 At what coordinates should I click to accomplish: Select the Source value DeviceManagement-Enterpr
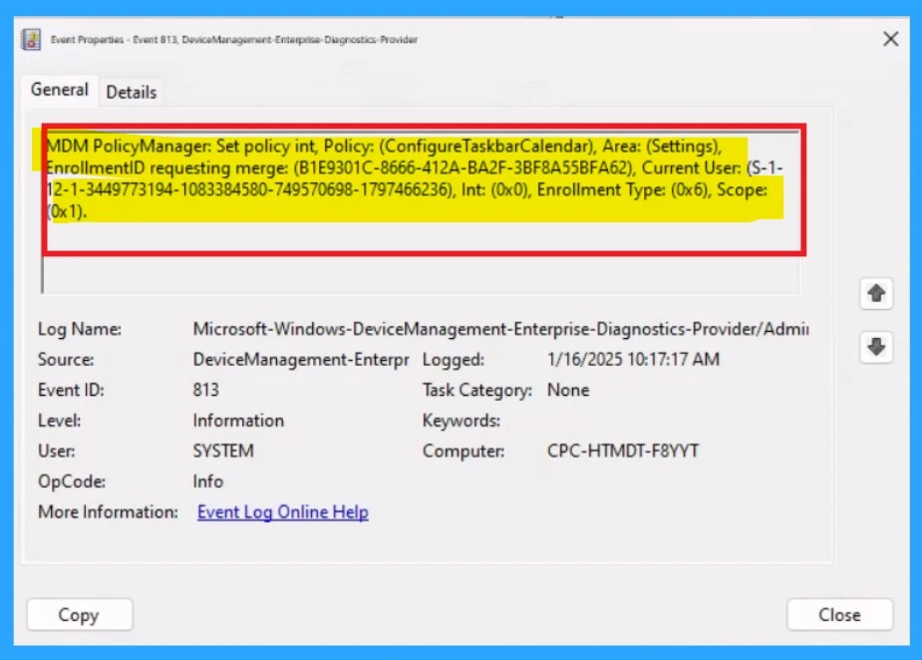[301, 360]
